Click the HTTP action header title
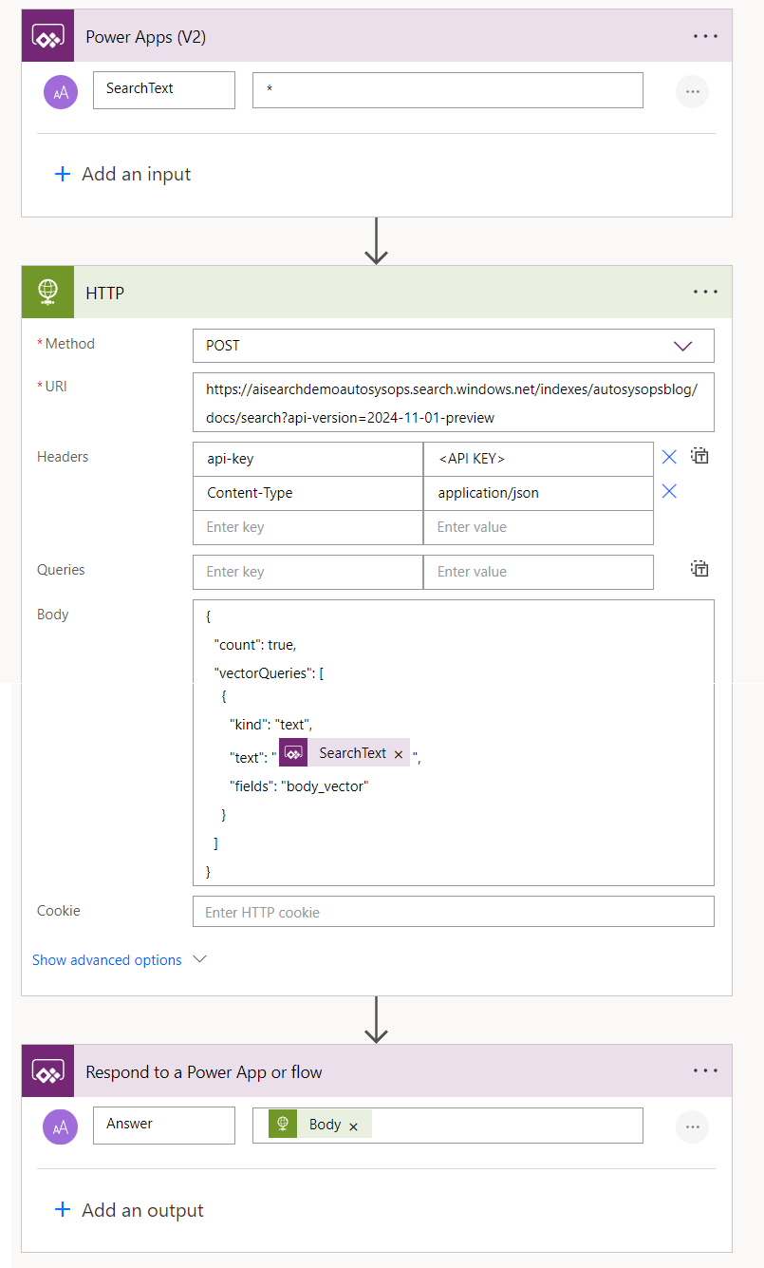The image size is (764, 1268). click(105, 293)
